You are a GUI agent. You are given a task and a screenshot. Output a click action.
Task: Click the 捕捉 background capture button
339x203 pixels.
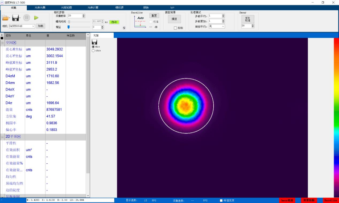click(174, 19)
